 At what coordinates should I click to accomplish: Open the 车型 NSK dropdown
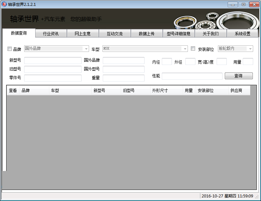(185, 49)
